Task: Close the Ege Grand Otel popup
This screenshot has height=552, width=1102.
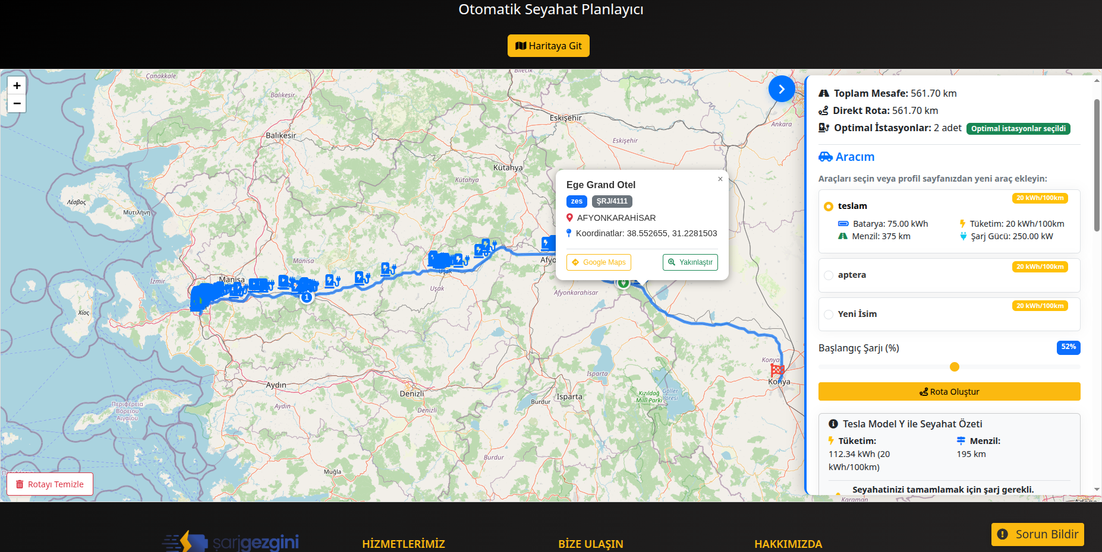Action: click(x=720, y=179)
